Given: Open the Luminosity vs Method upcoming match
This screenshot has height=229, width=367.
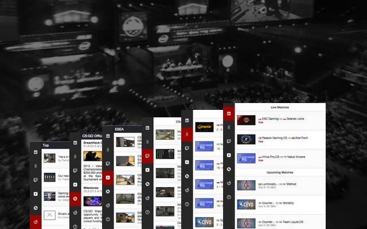Looking at the screenshot, I should 280,185.
